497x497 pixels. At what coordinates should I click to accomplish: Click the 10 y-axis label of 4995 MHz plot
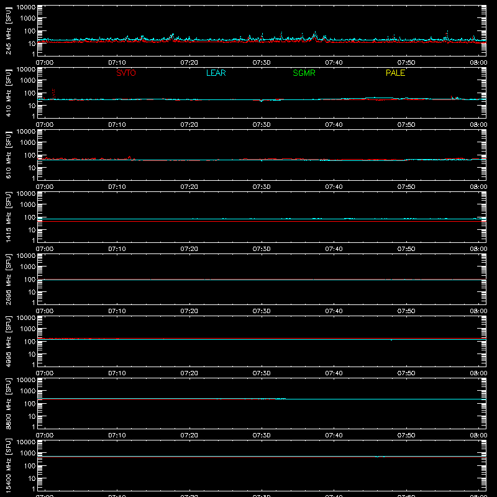click(32, 354)
